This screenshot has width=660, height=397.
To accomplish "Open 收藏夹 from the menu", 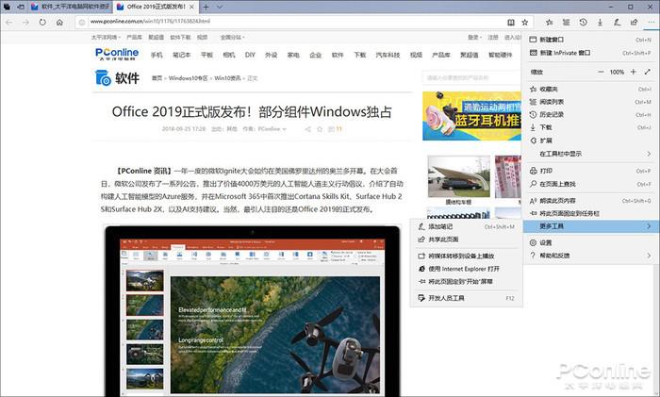I will pyautogui.click(x=589, y=90).
